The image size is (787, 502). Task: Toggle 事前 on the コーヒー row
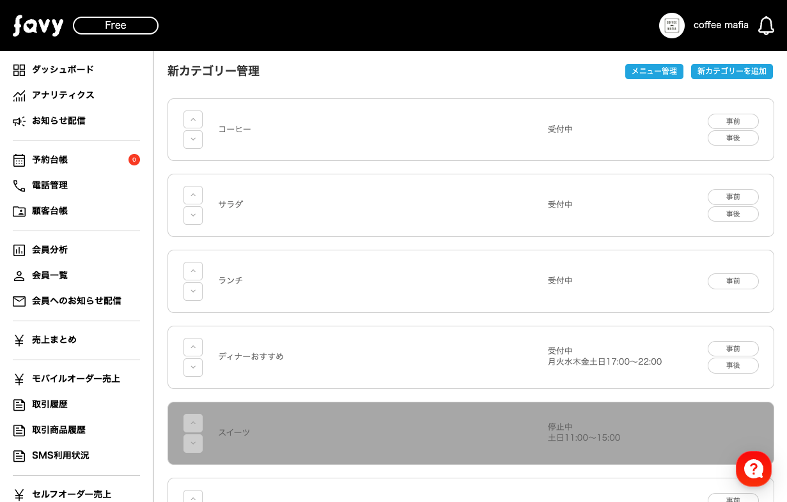733,121
